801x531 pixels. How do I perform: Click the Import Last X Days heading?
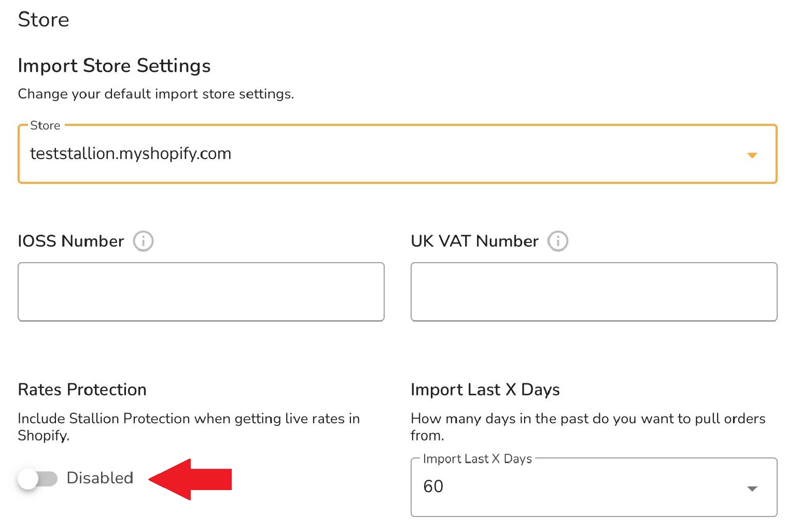[485, 390]
